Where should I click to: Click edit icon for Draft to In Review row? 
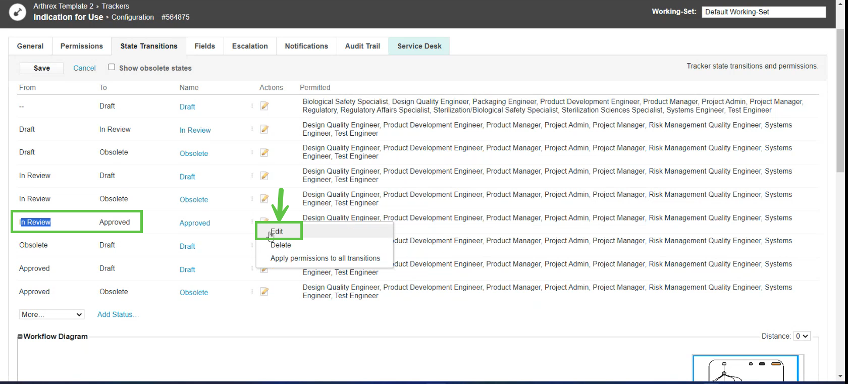tap(264, 129)
